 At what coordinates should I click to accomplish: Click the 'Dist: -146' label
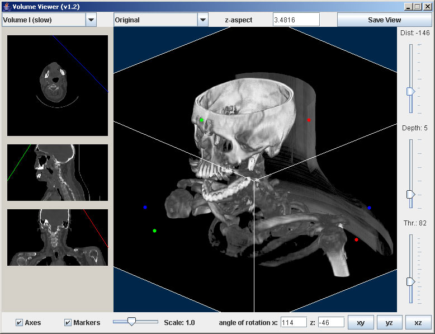click(415, 33)
